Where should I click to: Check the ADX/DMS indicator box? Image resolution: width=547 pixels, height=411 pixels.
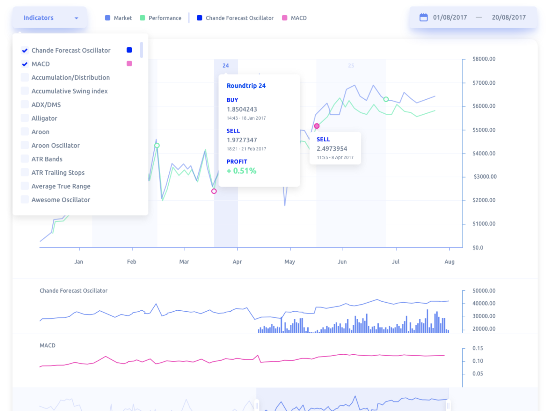point(24,105)
